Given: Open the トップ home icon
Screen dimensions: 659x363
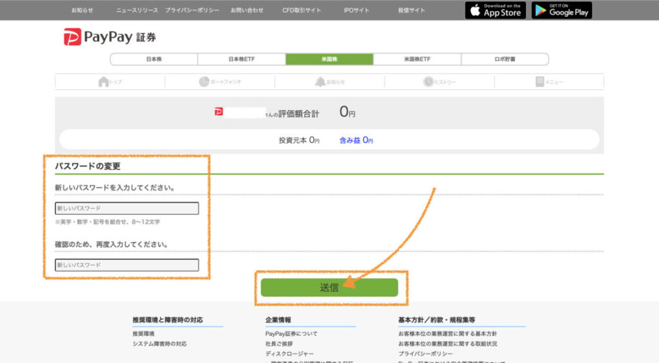Looking at the screenshot, I should 104,82.
